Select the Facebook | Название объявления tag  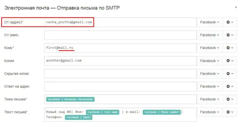70,99
